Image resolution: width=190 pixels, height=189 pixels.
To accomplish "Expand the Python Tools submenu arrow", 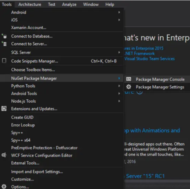I will [x=119, y=86].
